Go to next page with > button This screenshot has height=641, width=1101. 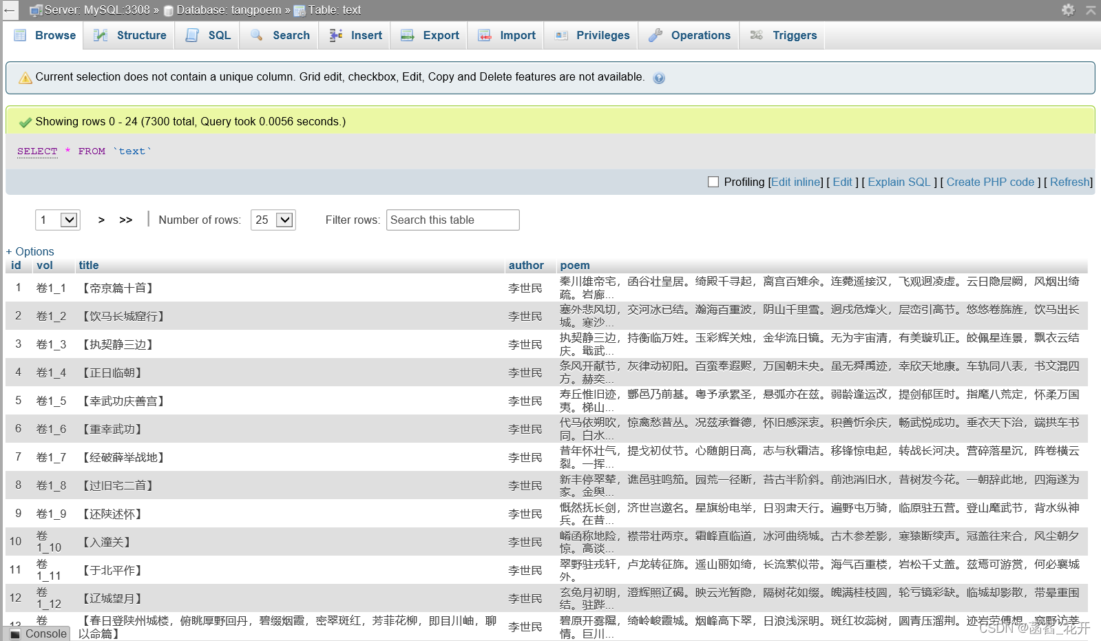tap(101, 220)
